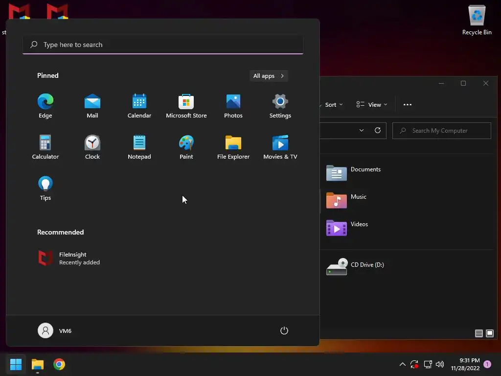501x376 pixels.
Task: Focus the Type here to search box
Action: click(163, 45)
